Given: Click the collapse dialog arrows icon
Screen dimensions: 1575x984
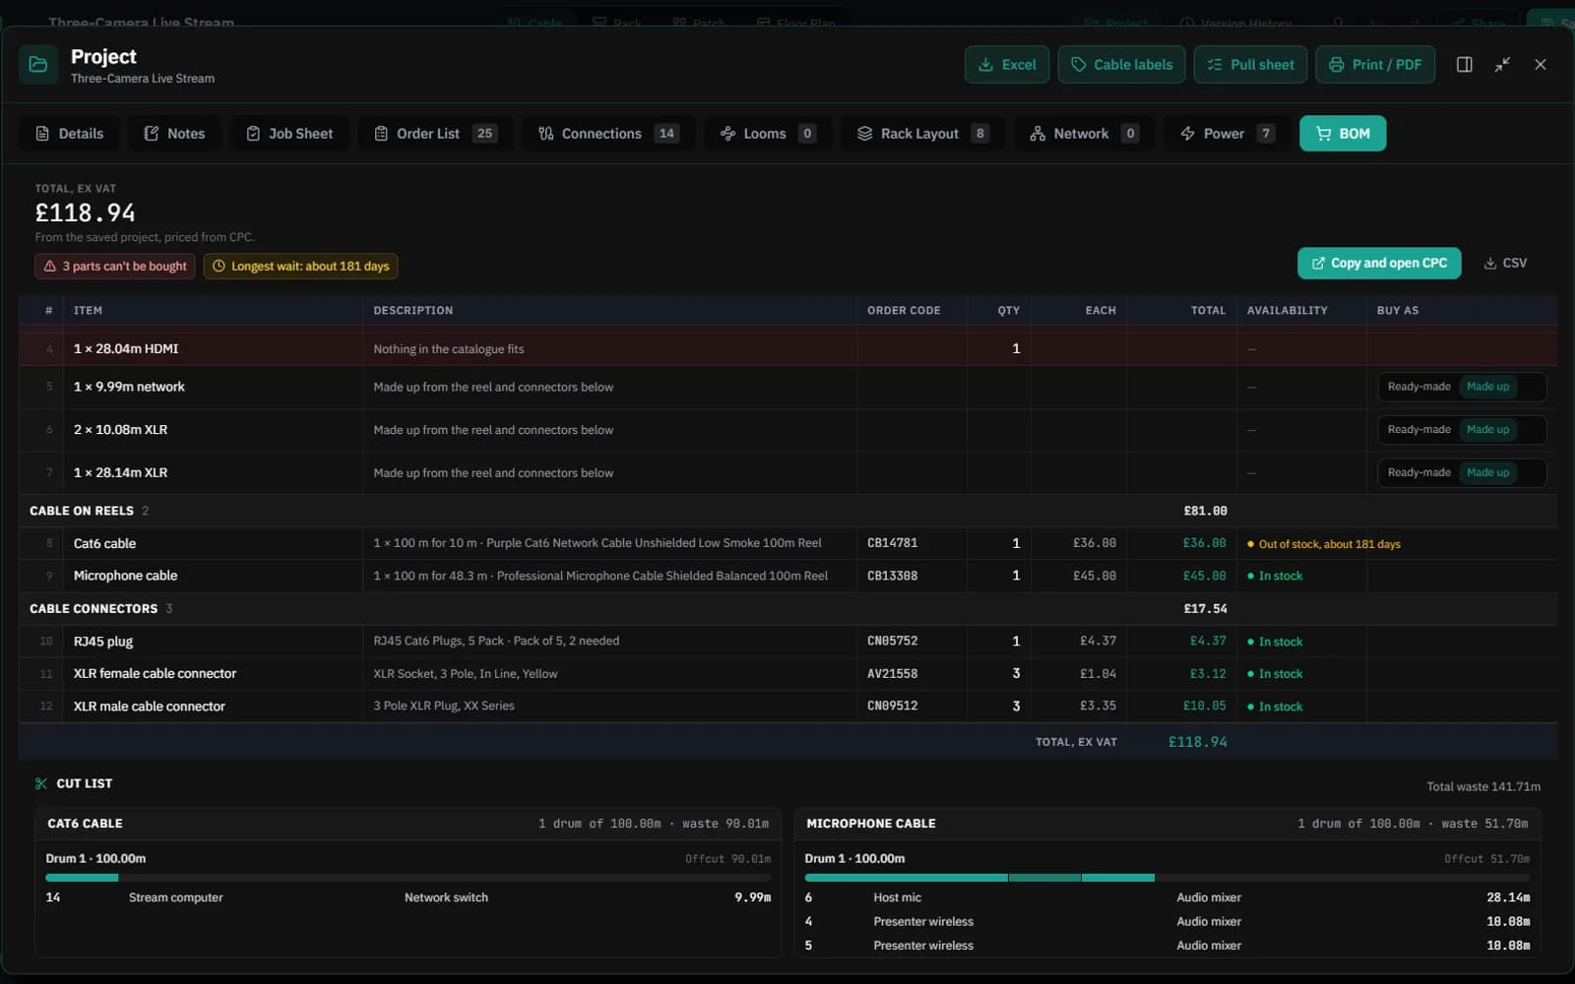Looking at the screenshot, I should coord(1502,65).
